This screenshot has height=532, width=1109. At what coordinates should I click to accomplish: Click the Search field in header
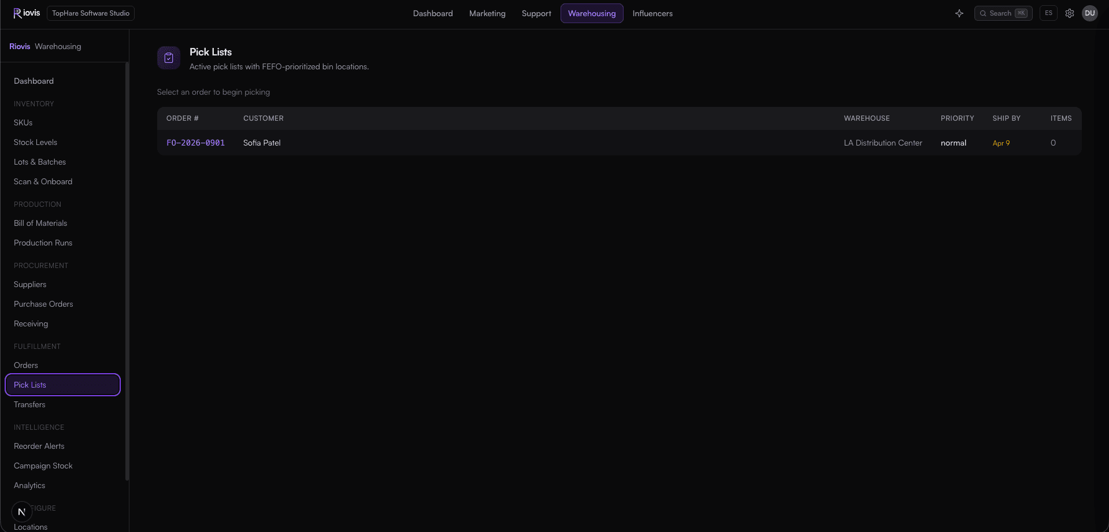1003,13
